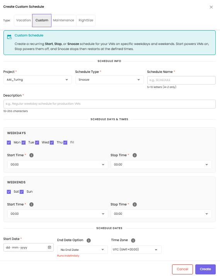Click info icon beside Weekends Stop Time

[x=135, y=204]
